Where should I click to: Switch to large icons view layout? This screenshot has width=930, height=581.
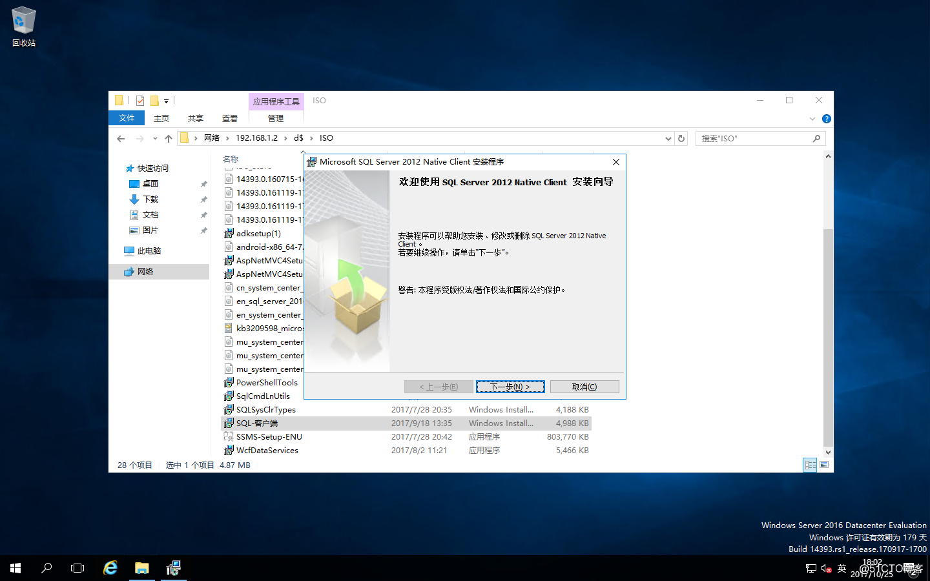(x=825, y=465)
